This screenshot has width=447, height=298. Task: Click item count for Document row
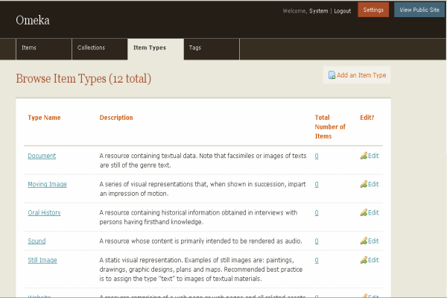click(317, 156)
